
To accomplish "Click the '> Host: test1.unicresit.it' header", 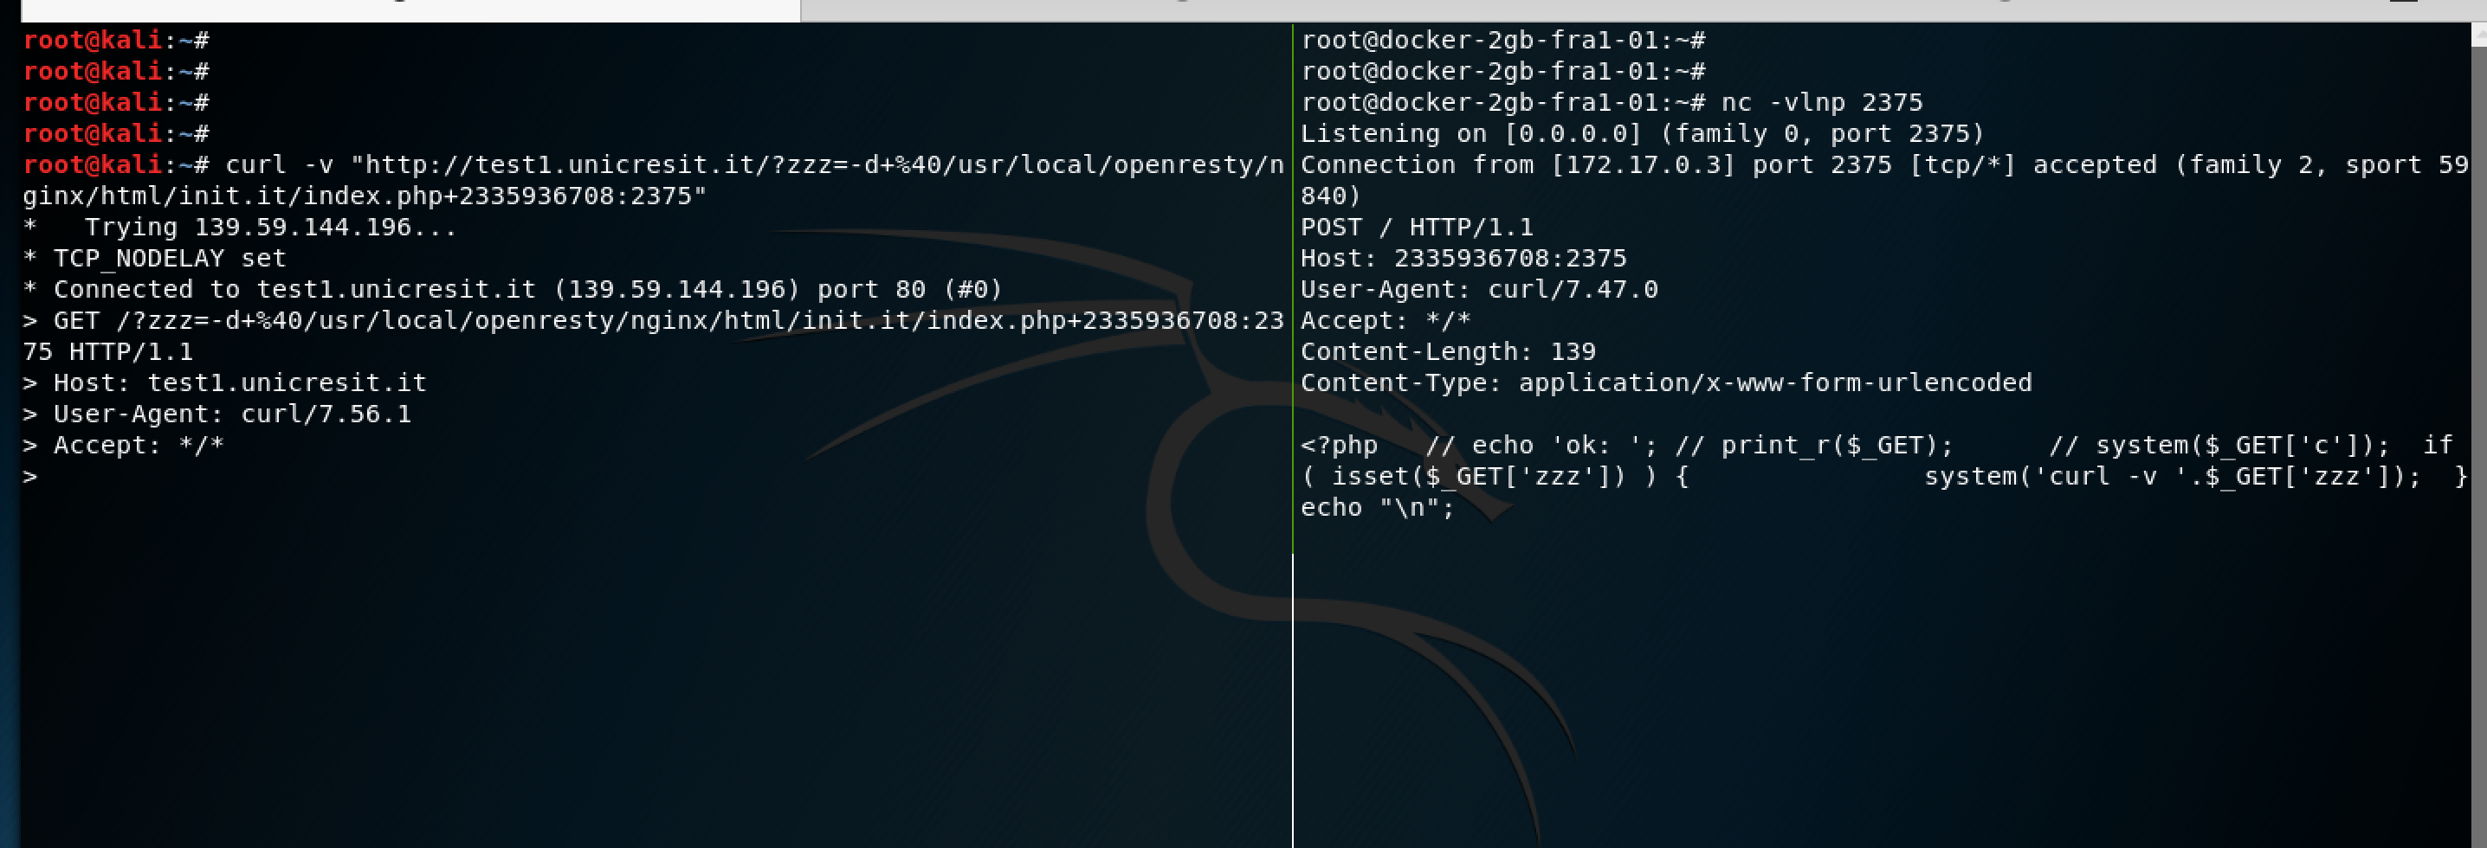I will pos(224,383).
